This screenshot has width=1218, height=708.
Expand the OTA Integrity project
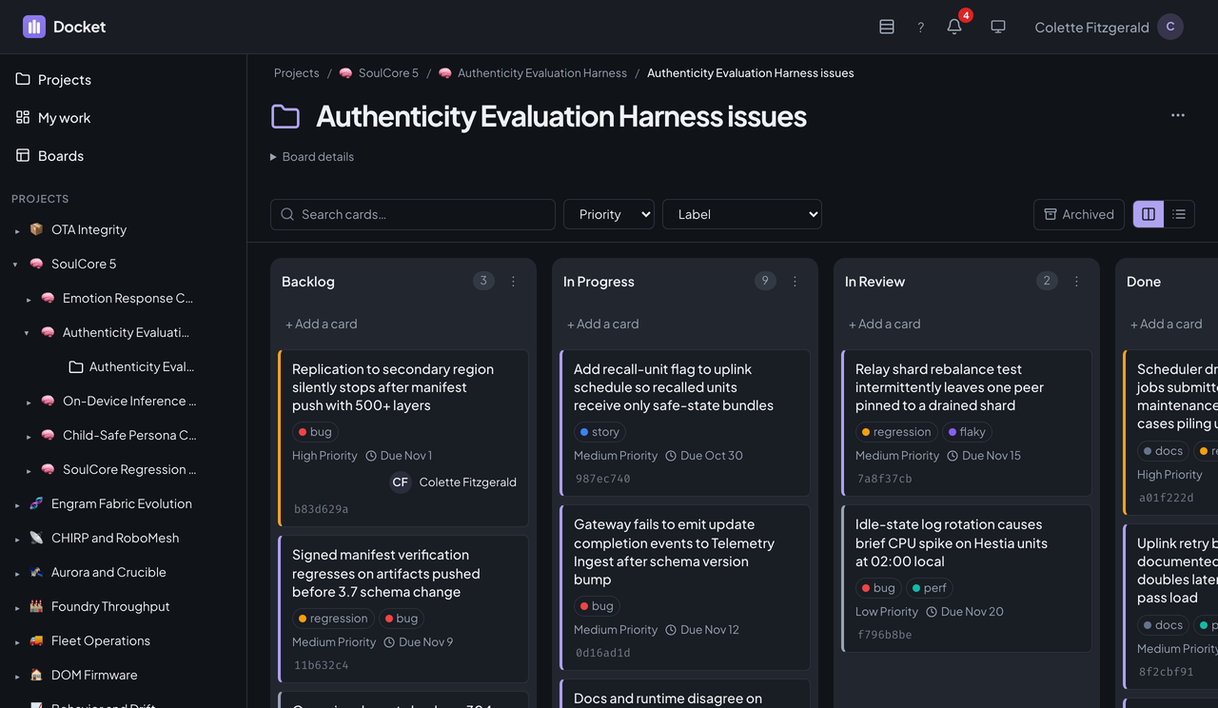16,230
